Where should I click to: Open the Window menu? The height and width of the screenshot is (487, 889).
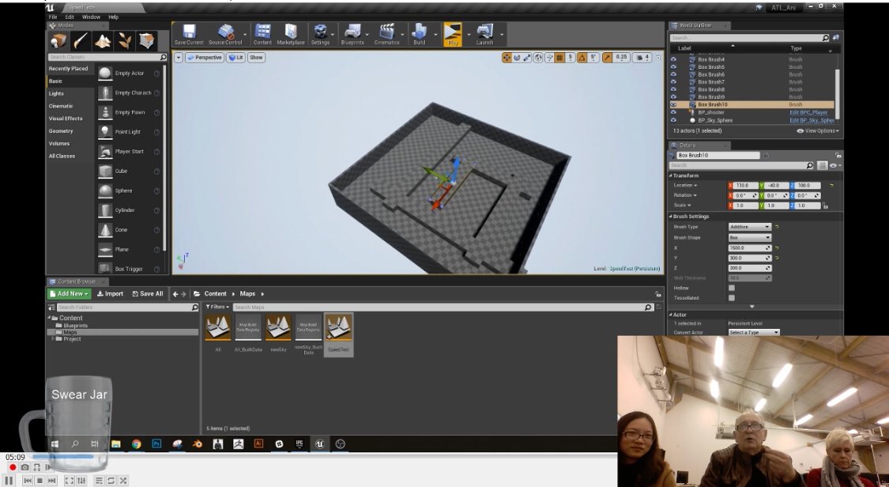click(x=91, y=17)
